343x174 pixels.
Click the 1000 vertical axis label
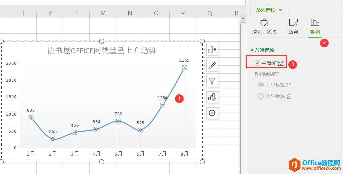click(x=11, y=114)
